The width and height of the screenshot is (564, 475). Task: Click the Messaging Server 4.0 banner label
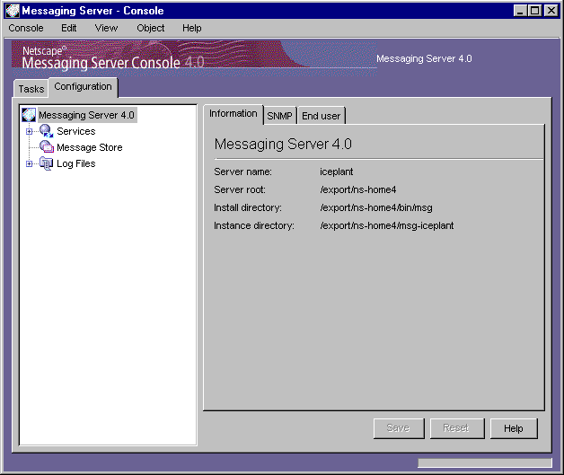424,58
